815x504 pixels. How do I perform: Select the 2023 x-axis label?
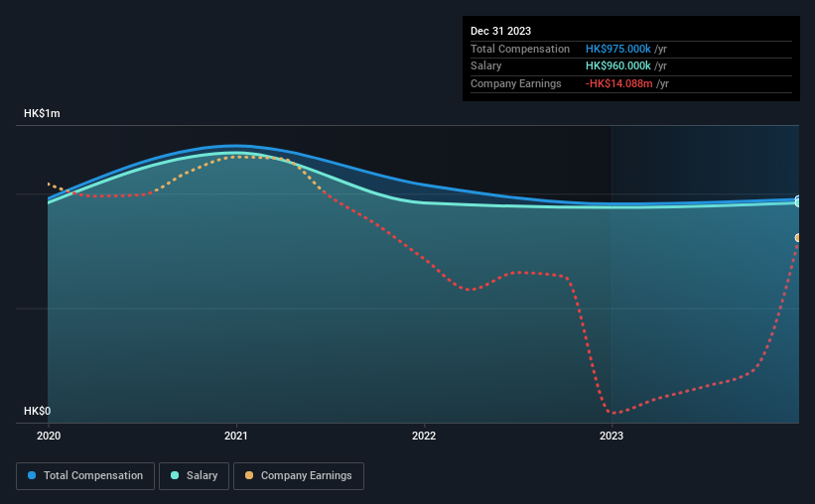611,436
